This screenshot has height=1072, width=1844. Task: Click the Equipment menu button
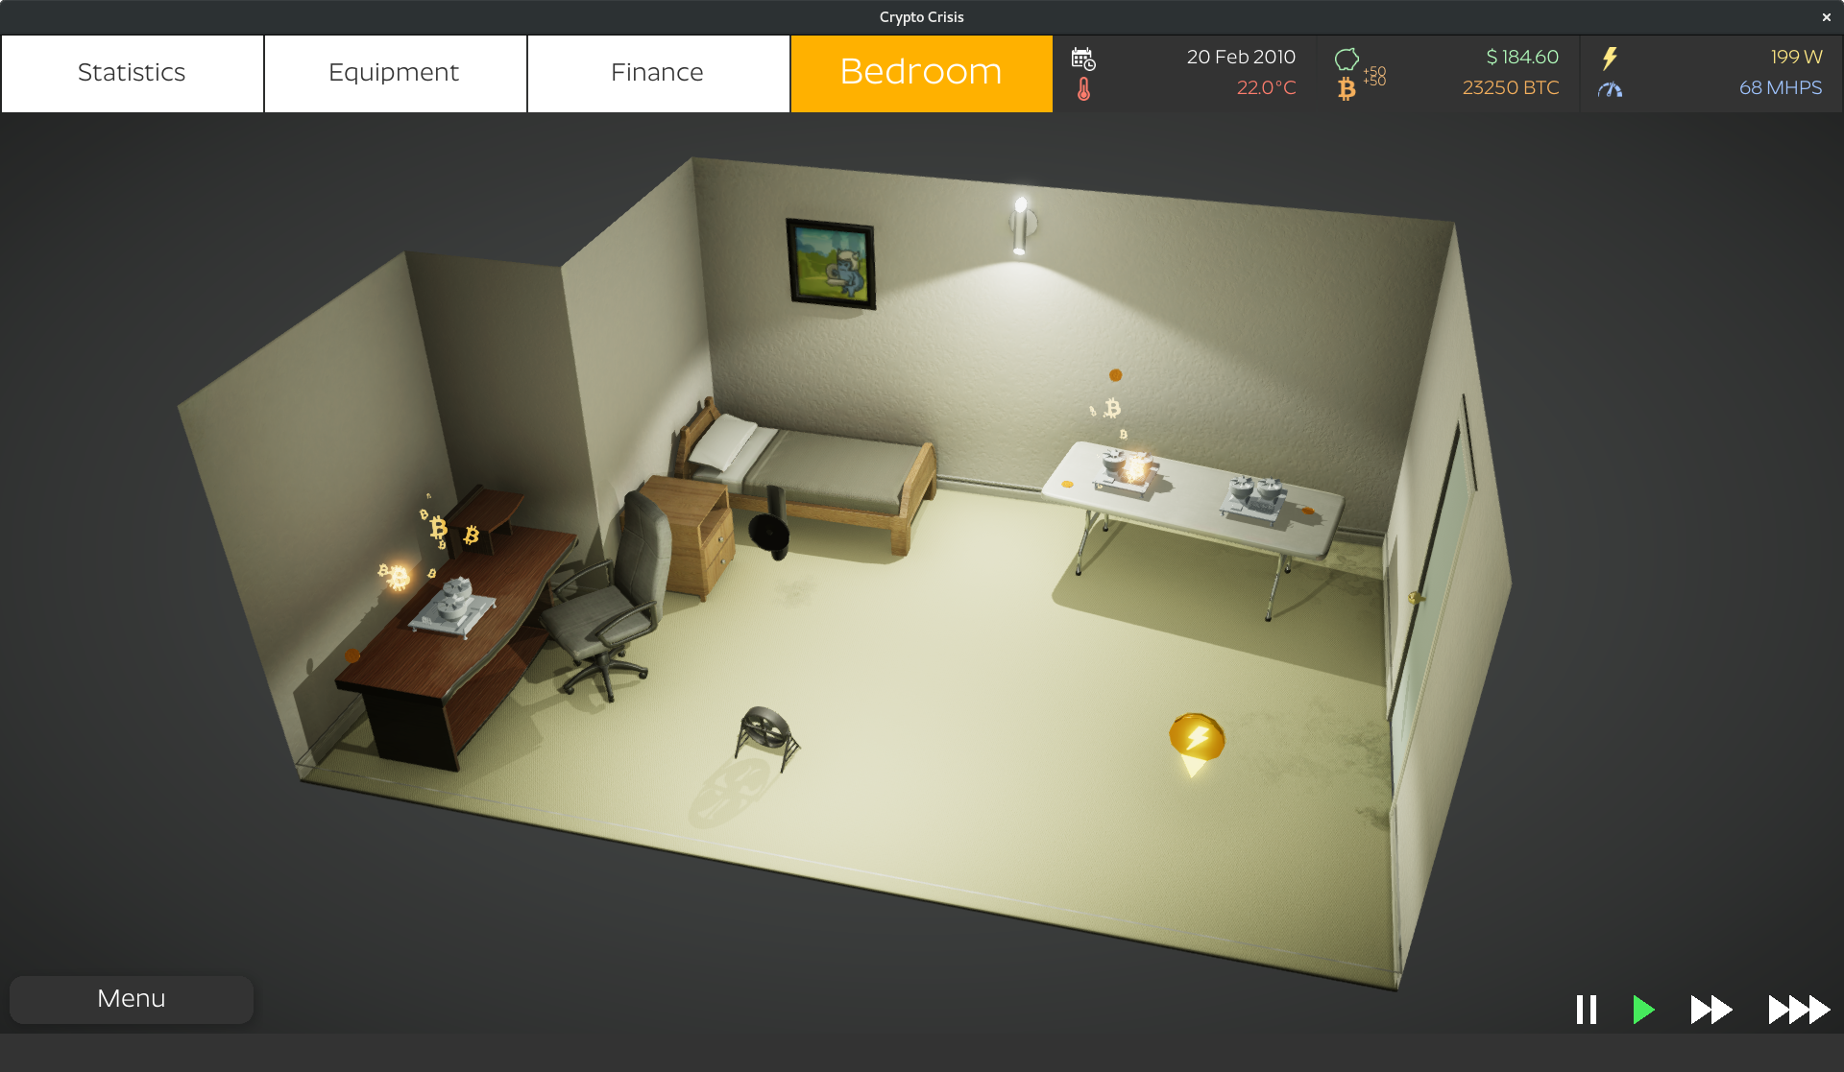pyautogui.click(x=394, y=70)
